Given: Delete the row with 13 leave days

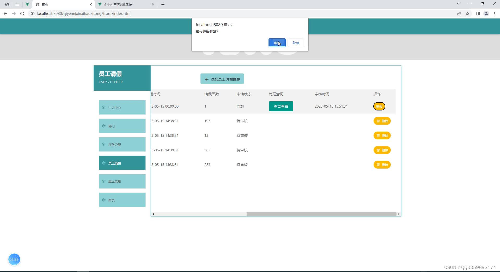Looking at the screenshot, I should (382, 135).
